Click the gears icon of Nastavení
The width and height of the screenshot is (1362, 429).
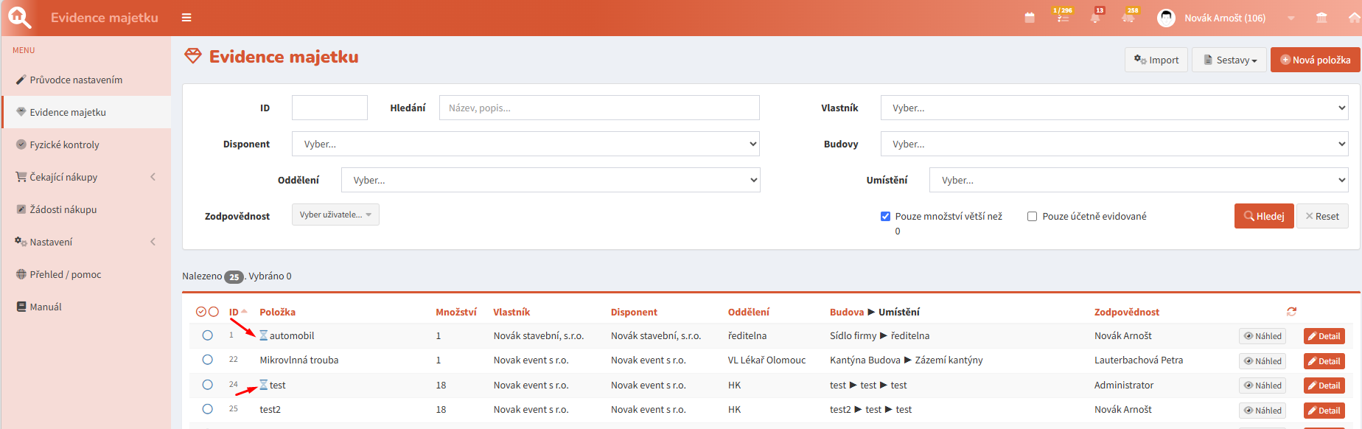pyautogui.click(x=21, y=242)
